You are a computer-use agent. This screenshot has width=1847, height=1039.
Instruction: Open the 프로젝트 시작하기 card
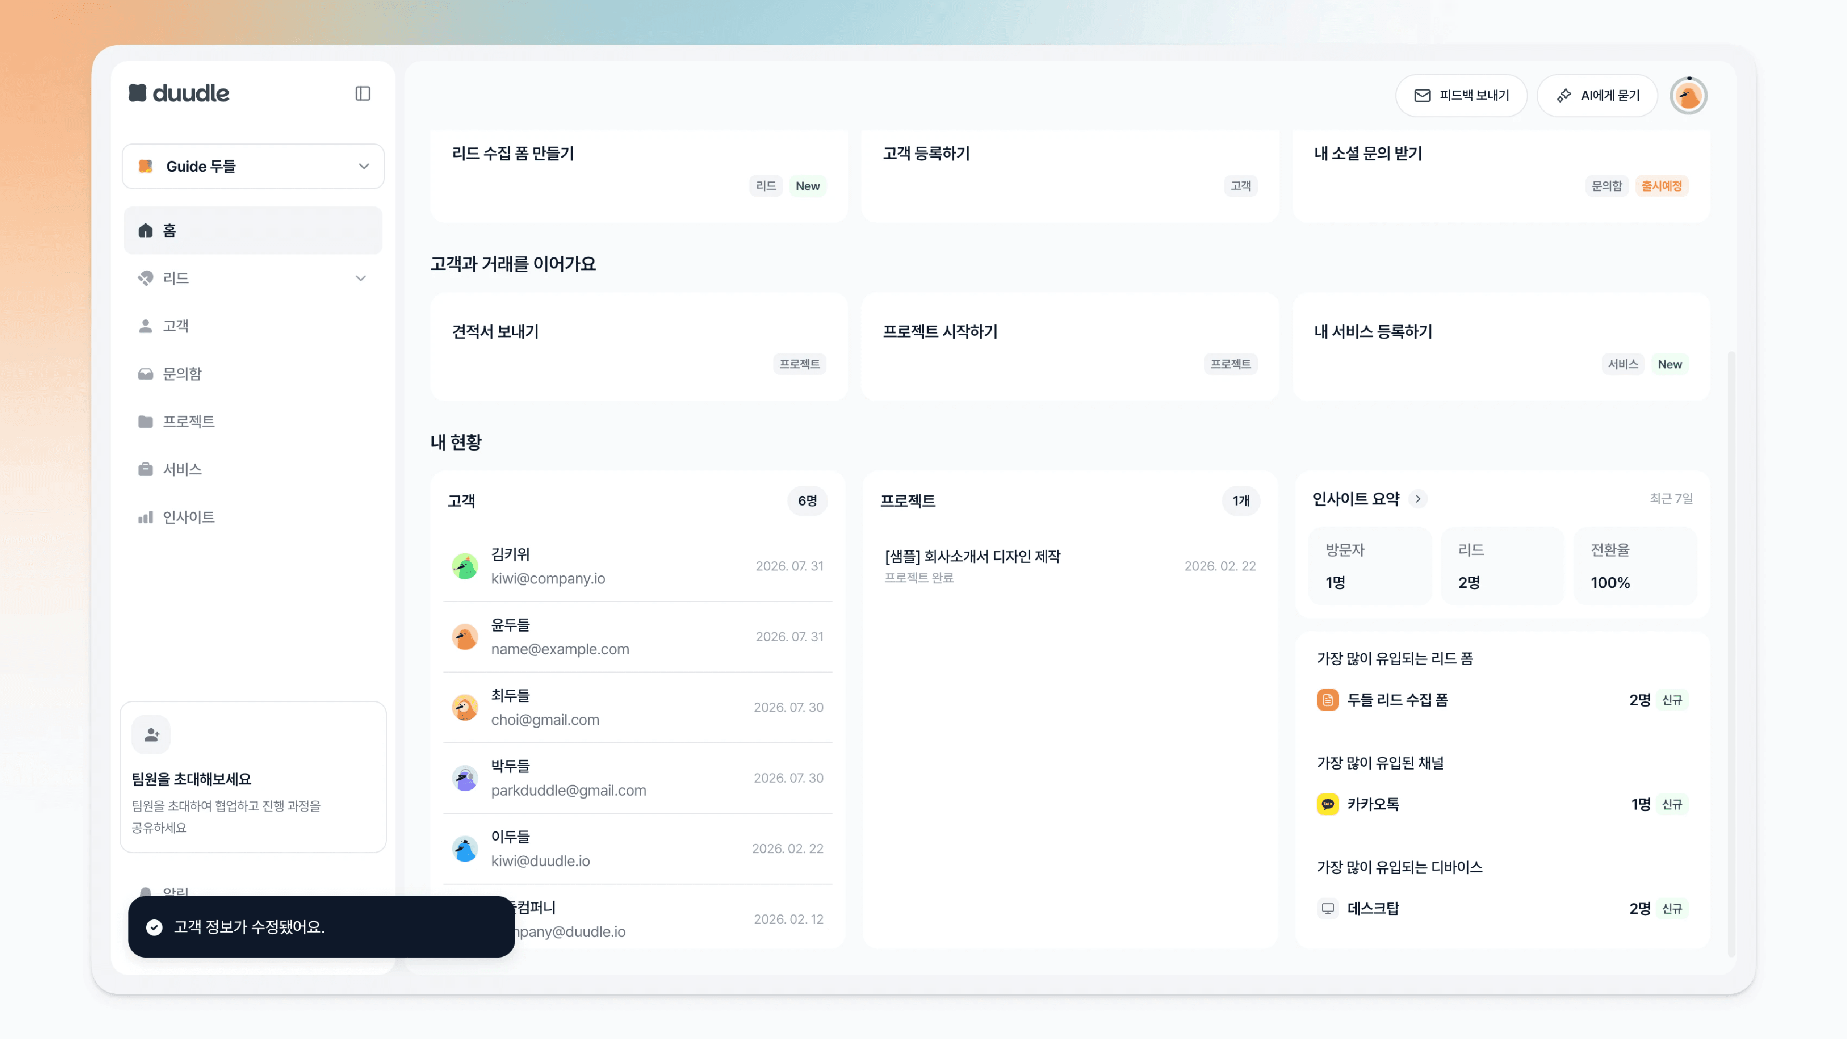1070,346
